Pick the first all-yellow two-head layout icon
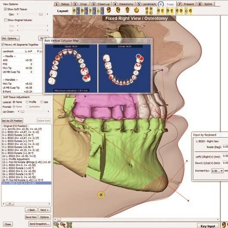Image resolution: width=228 pixels, height=228 pixels. 161,11
